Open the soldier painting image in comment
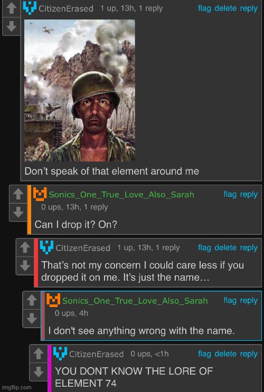The image size is (264, 392). click(80, 91)
